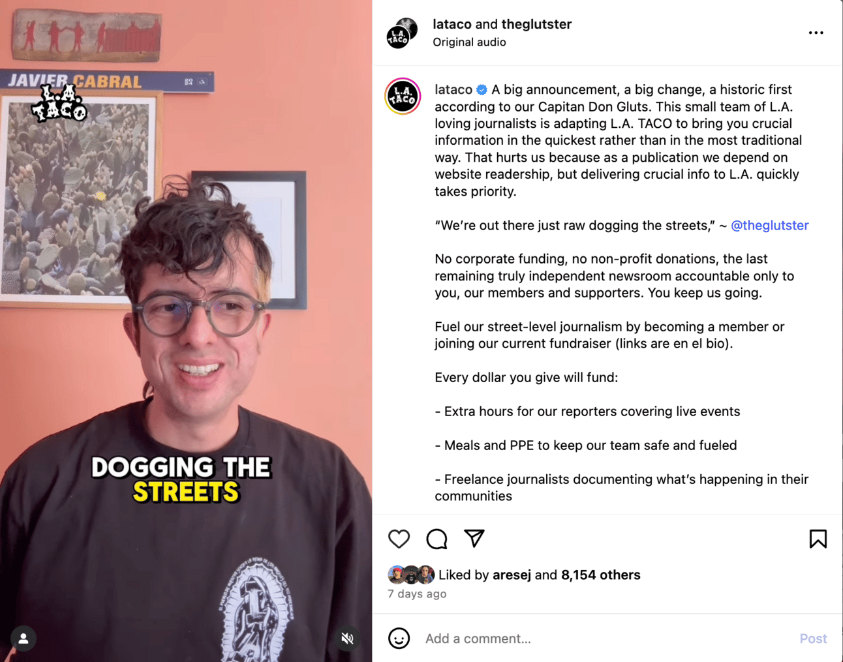The width and height of the screenshot is (843, 662).
Task: Pause the video by clicking it
Action: tap(186, 331)
